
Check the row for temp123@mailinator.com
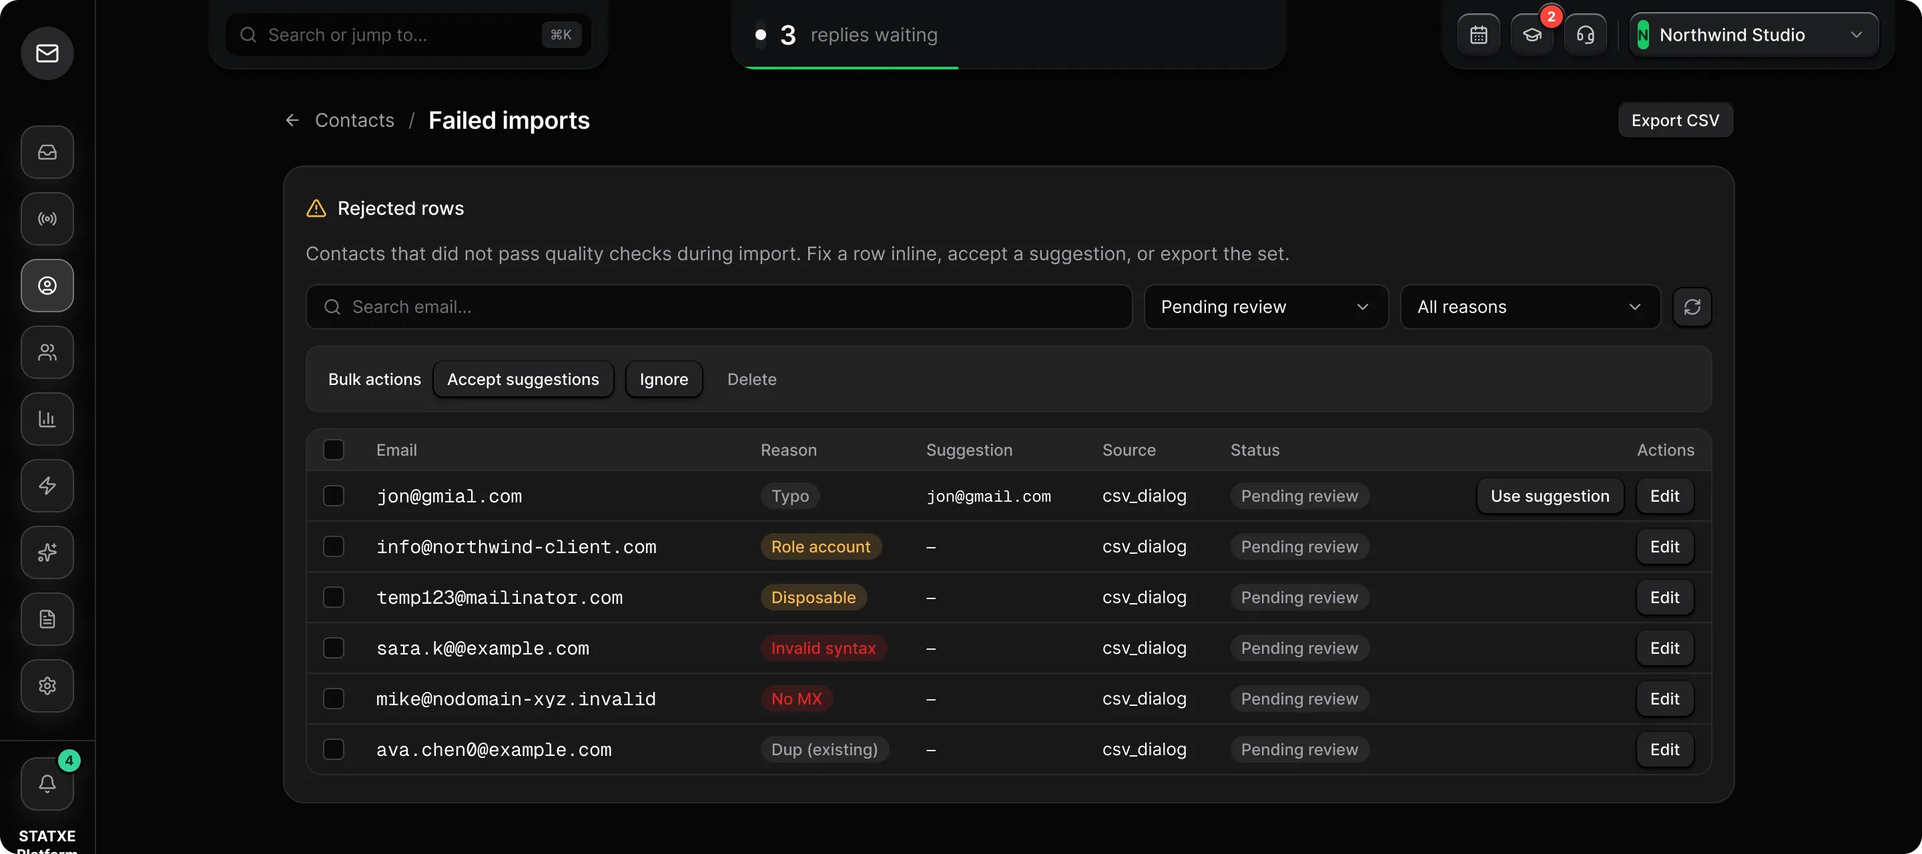click(334, 597)
